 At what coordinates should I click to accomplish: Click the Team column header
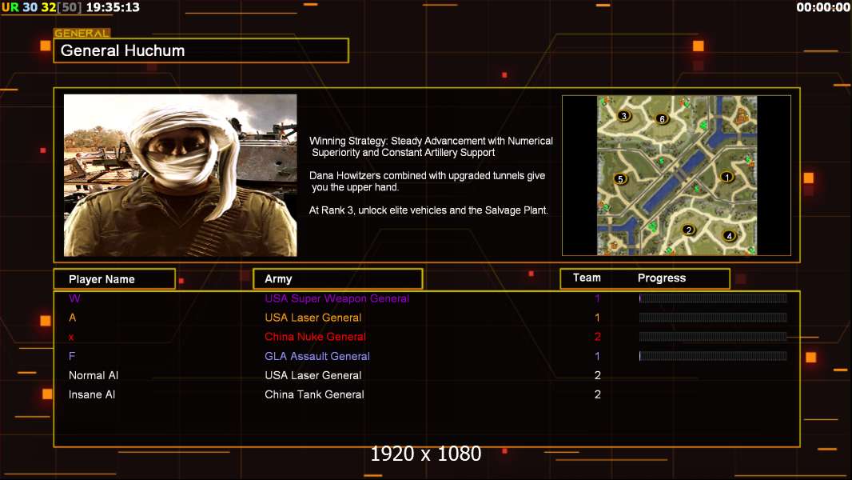point(587,278)
